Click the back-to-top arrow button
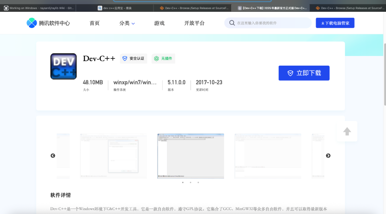Image resolution: width=386 pixels, height=214 pixels. click(347, 131)
